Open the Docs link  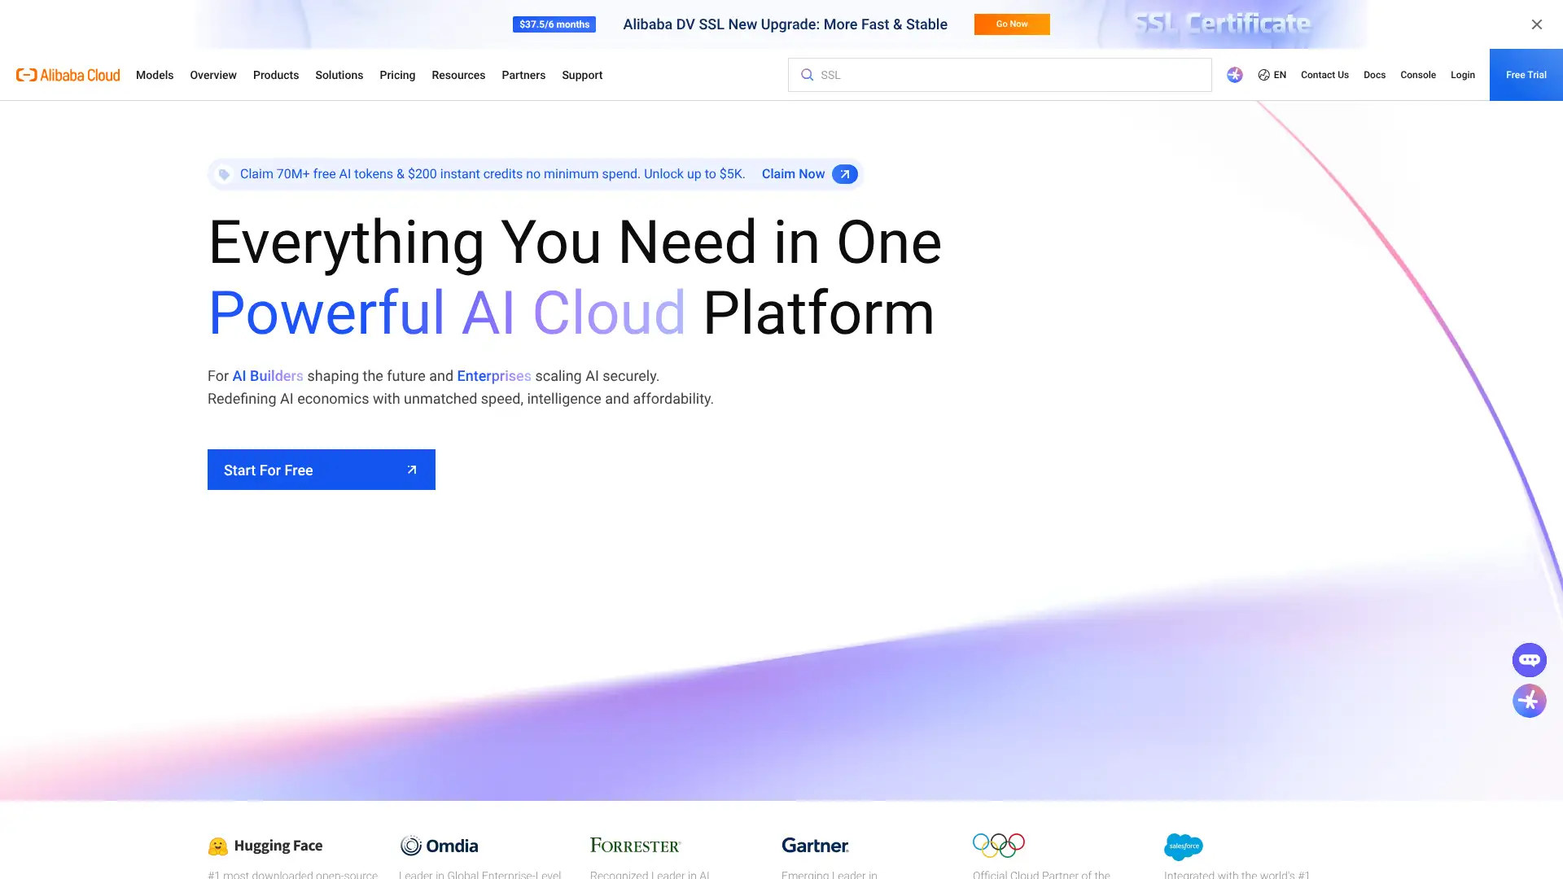coord(1374,75)
